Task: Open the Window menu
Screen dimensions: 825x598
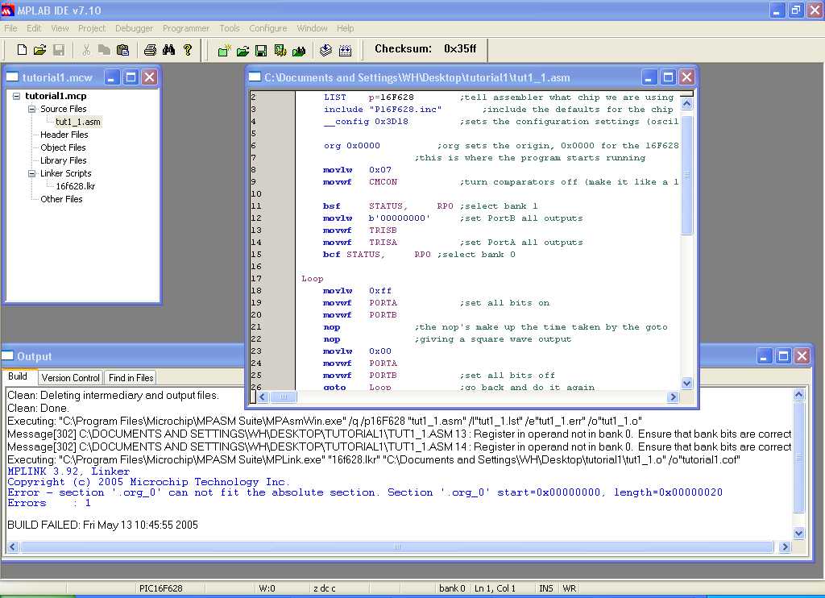Action: [312, 28]
